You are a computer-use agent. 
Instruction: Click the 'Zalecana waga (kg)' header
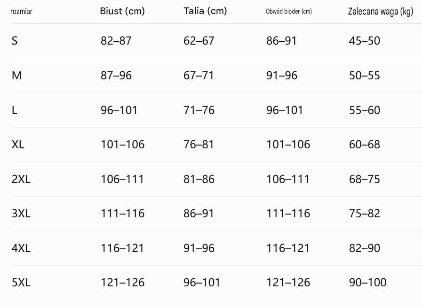[x=380, y=12]
